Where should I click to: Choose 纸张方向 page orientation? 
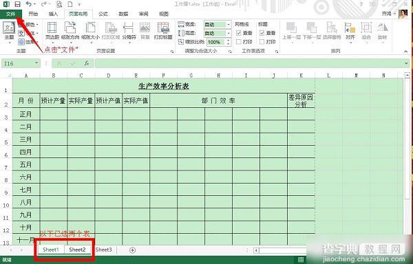point(70,32)
